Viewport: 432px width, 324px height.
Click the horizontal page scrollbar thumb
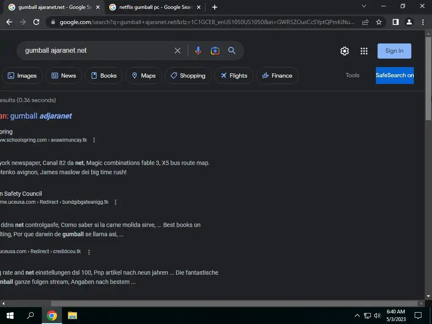click(234, 303)
